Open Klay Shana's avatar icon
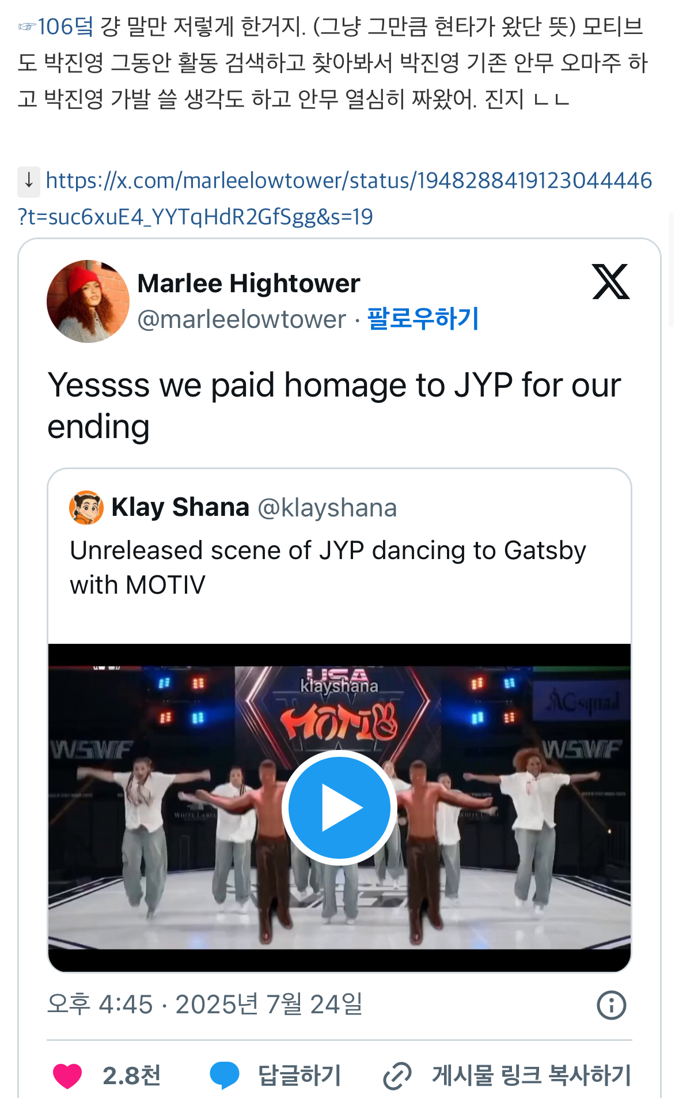 pyautogui.click(x=86, y=508)
